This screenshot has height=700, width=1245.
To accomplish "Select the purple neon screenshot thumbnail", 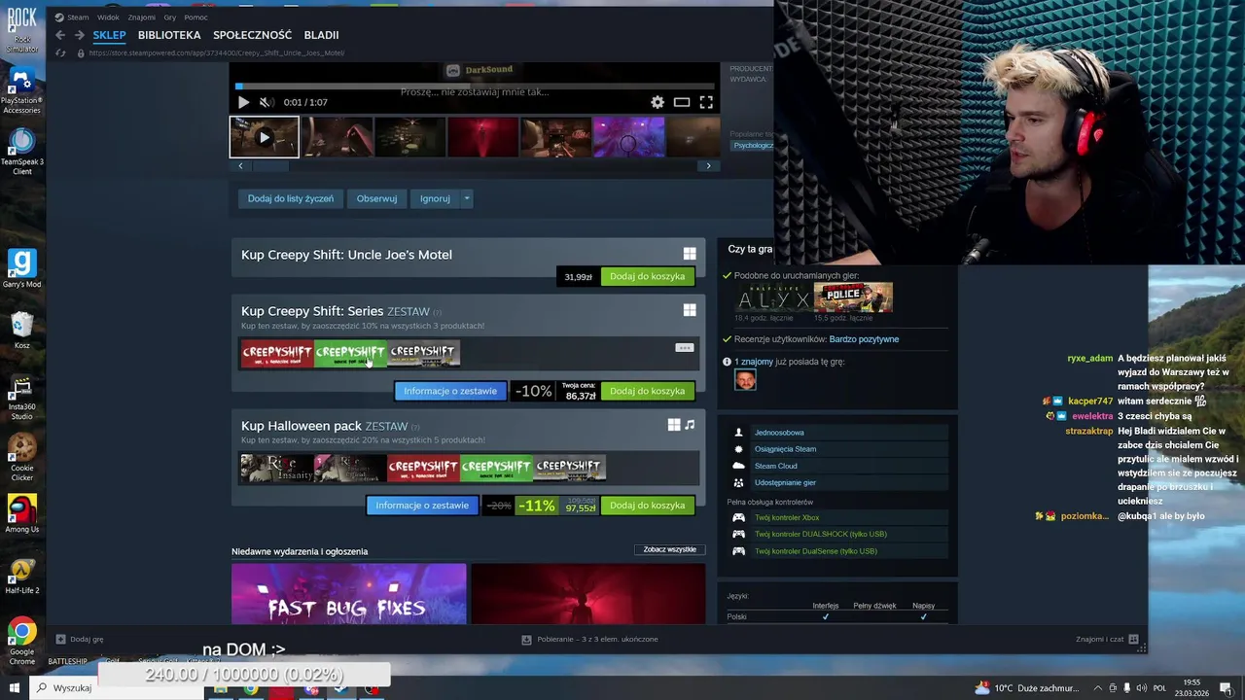I will pos(629,137).
